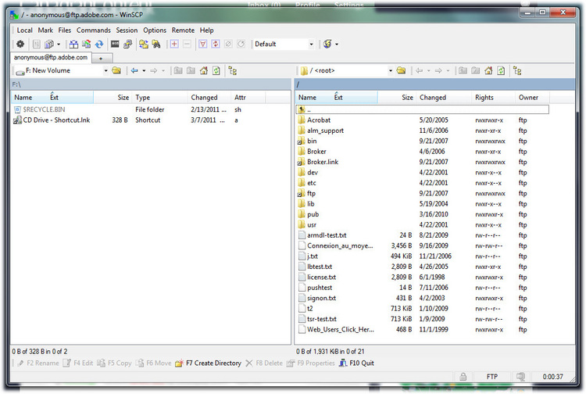Open the New Session icon dropdown arrow
Screen dimensions: 586x394
tap(337, 44)
